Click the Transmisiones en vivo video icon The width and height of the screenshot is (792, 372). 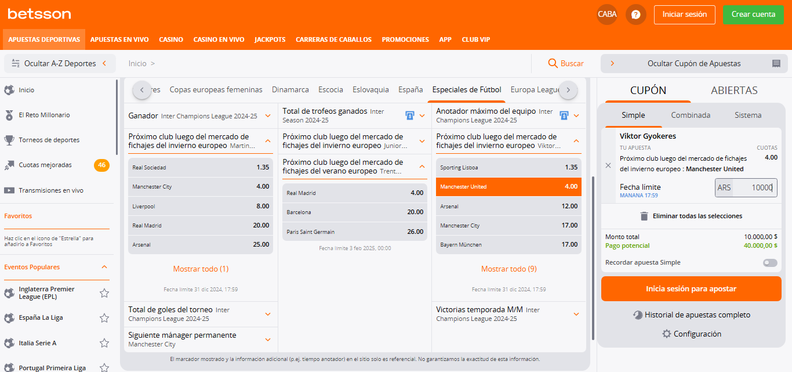point(9,190)
